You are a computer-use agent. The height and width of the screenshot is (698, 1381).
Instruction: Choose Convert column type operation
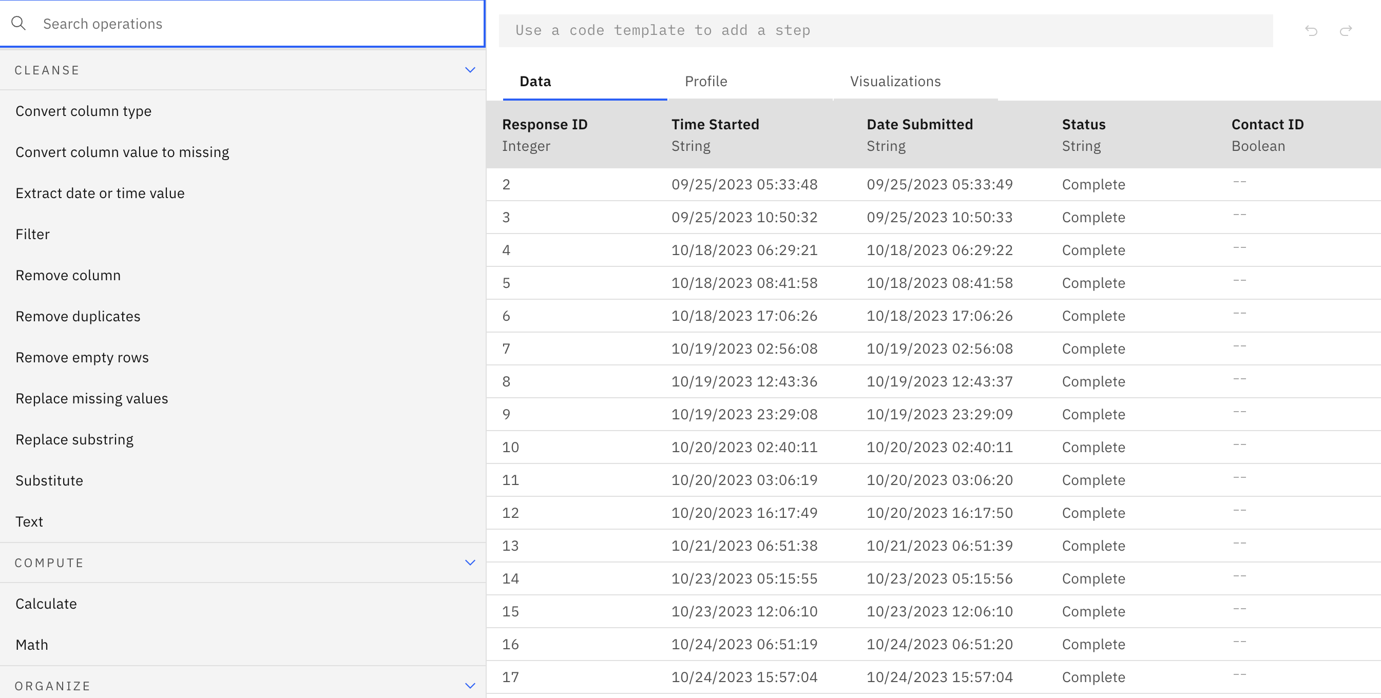tap(83, 111)
